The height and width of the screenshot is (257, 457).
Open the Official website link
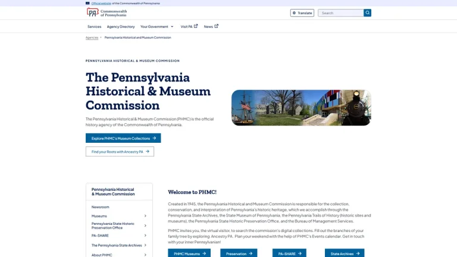point(101,3)
